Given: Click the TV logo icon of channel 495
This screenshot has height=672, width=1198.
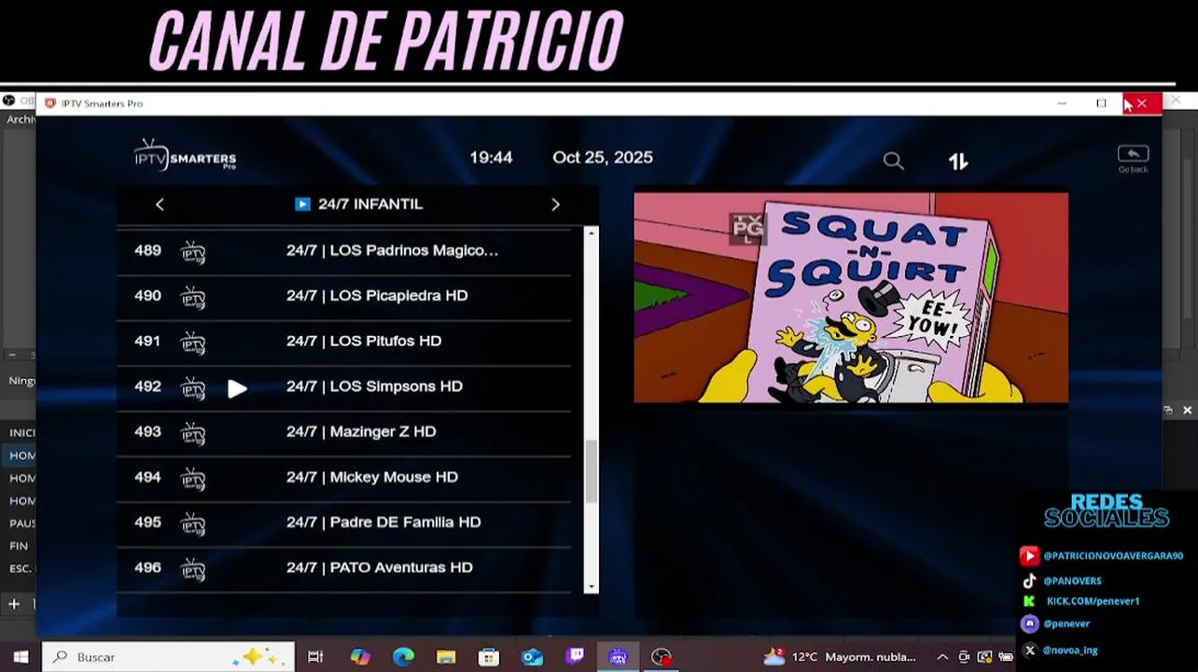Looking at the screenshot, I should pos(193,524).
